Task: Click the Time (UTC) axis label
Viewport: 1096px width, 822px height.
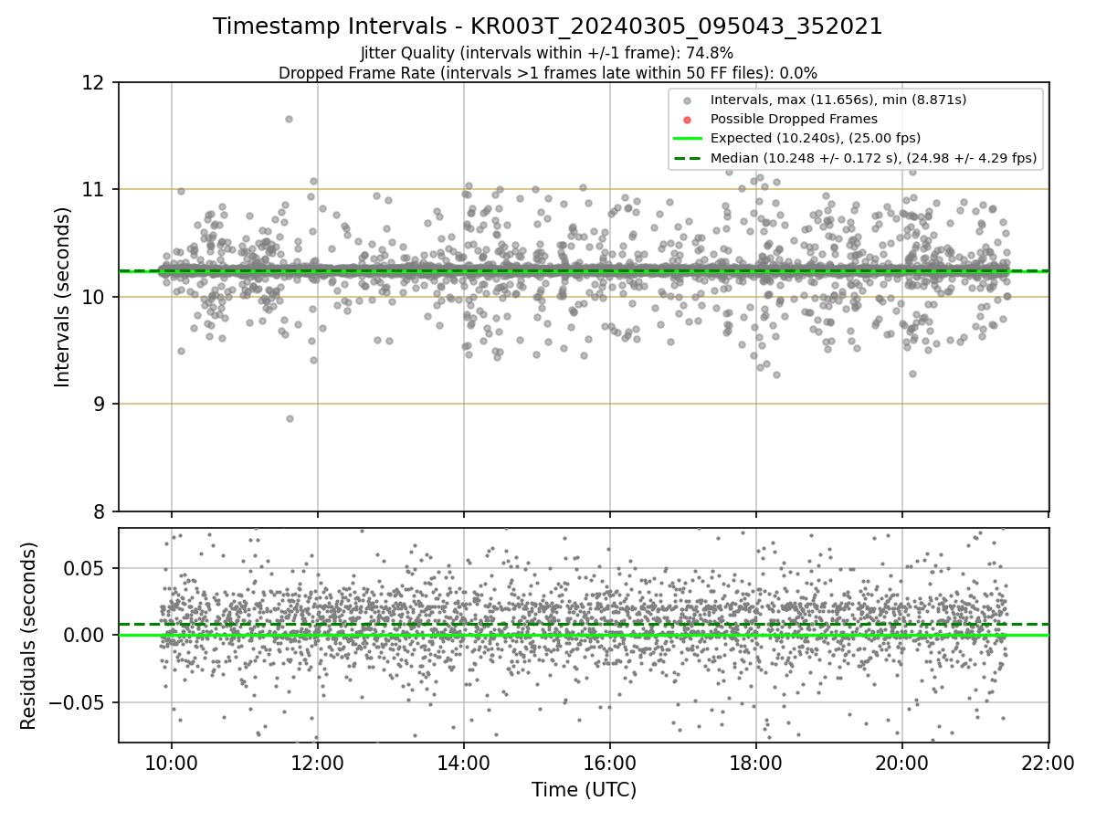Action: click(585, 789)
